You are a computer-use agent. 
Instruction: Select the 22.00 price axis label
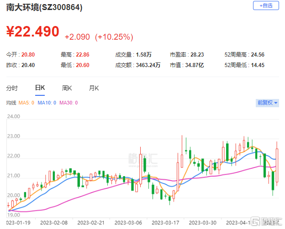pos(13,156)
